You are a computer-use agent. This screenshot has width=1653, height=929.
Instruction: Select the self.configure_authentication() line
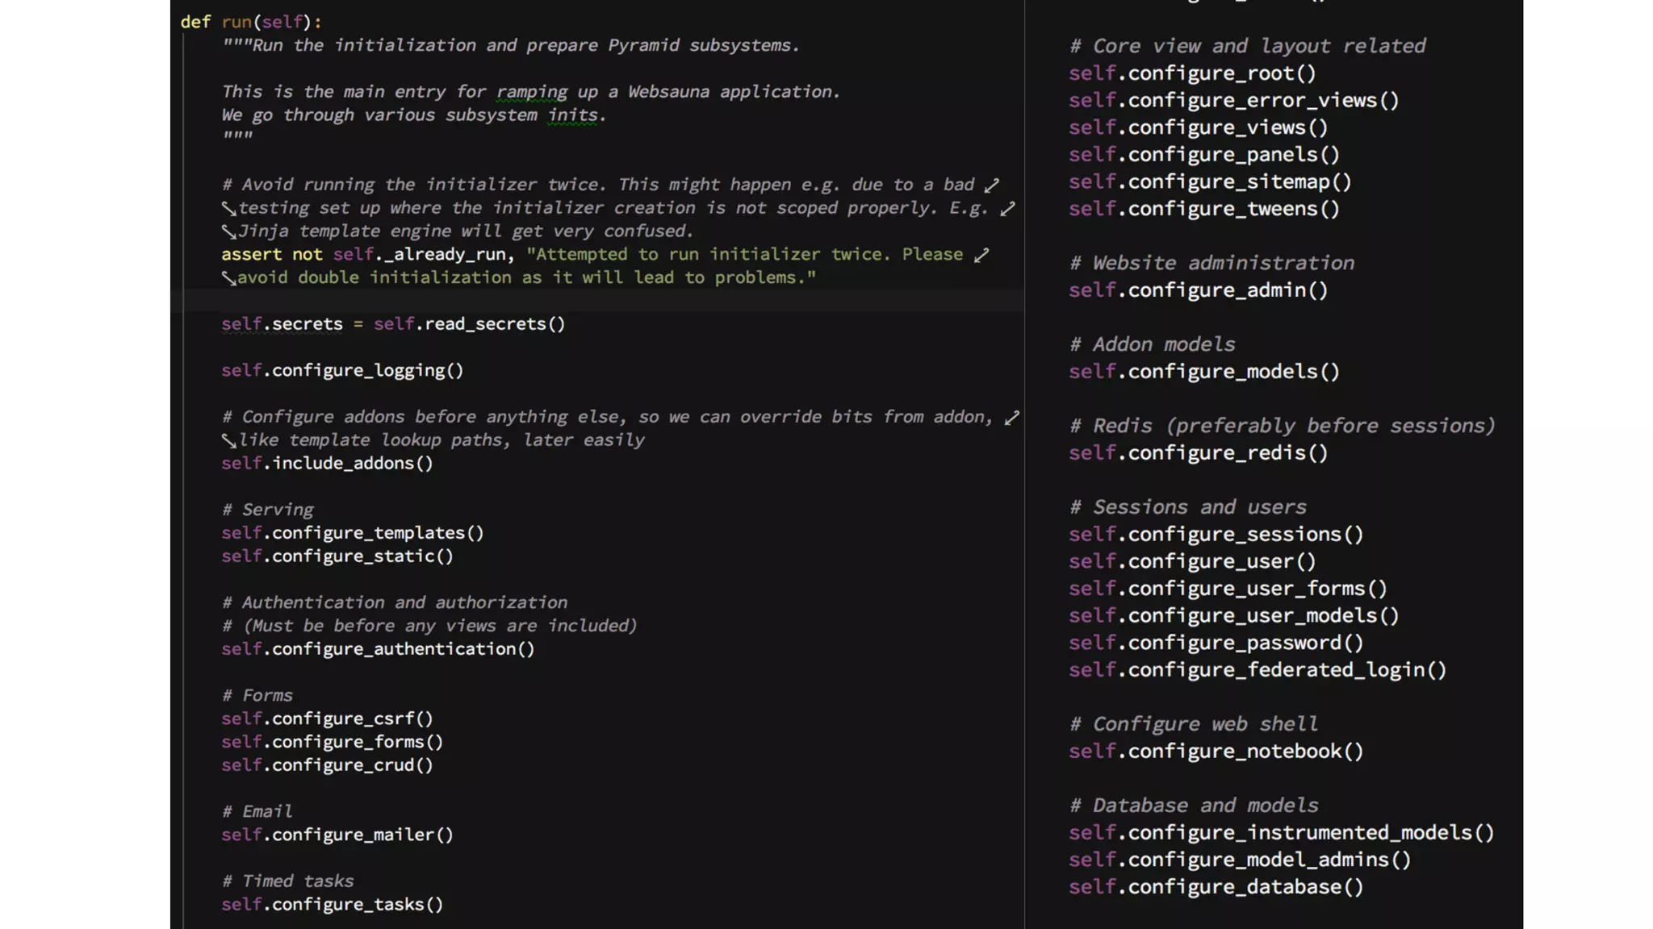tap(378, 649)
